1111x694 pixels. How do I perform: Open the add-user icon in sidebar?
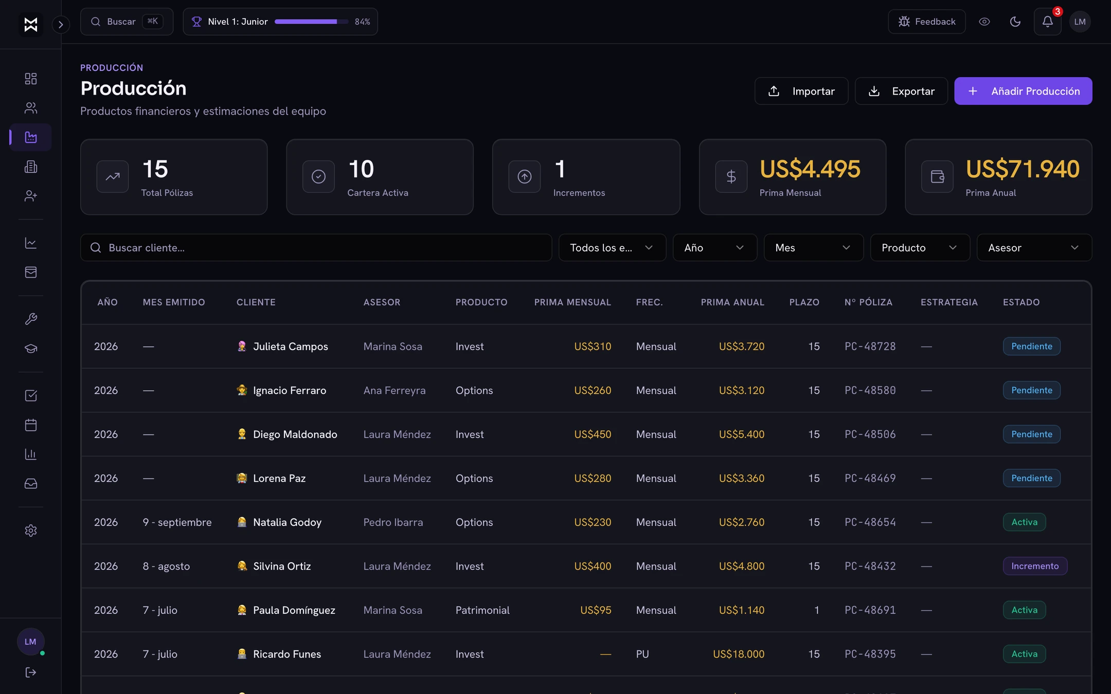31,196
